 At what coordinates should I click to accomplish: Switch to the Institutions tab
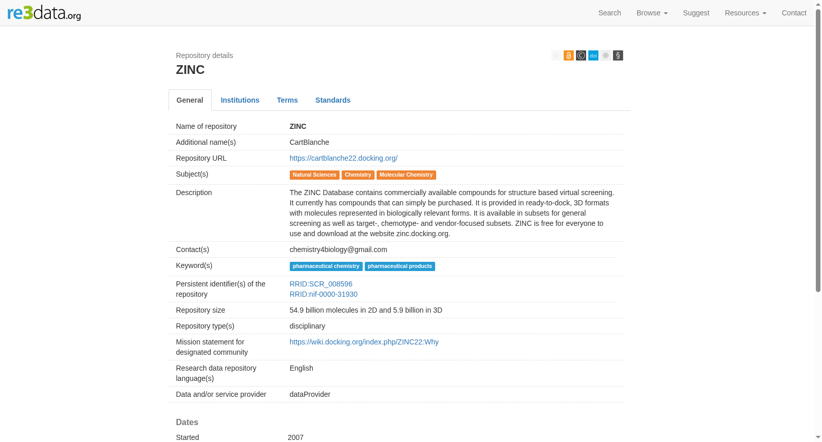click(240, 100)
